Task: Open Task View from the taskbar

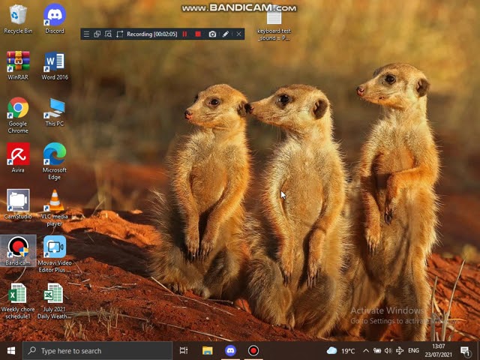Action: 184,351
